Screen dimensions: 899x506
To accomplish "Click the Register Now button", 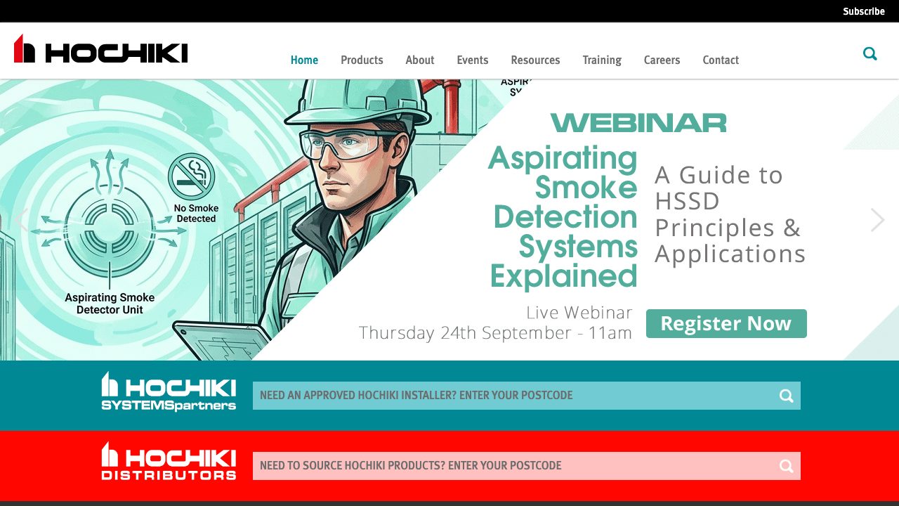I will [726, 323].
